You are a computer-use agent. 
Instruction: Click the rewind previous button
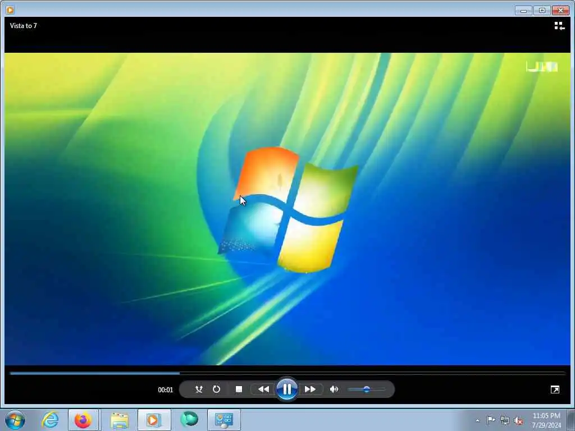coord(263,389)
